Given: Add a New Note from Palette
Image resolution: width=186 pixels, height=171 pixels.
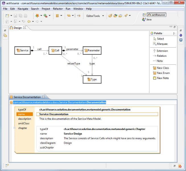Looking at the screenshot, I should click(x=163, y=78).
